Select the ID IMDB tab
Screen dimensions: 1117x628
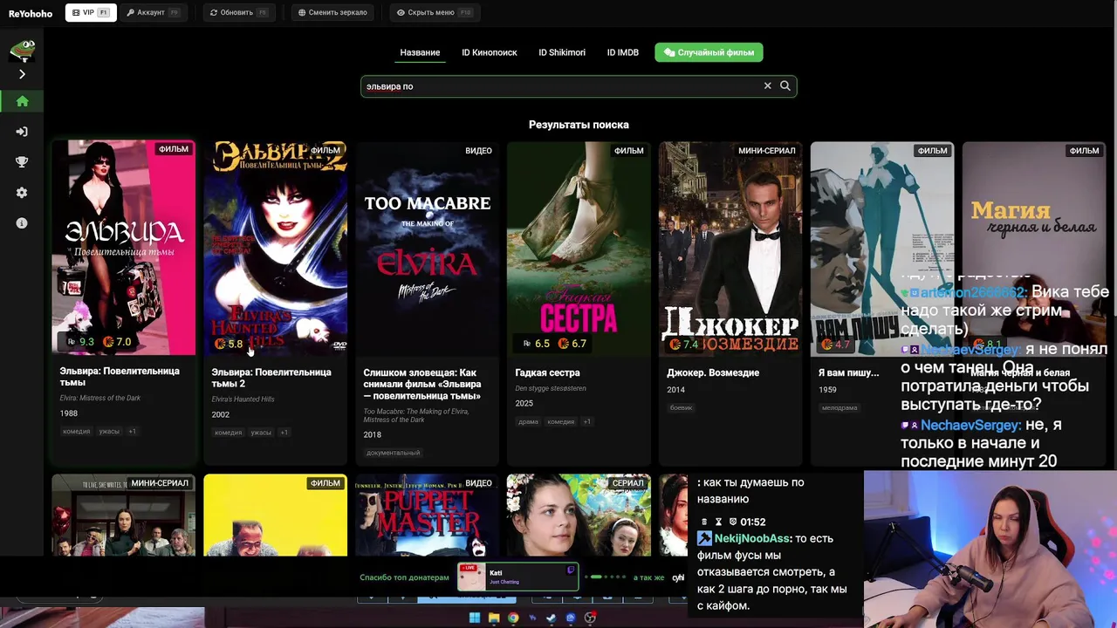pyautogui.click(x=623, y=52)
